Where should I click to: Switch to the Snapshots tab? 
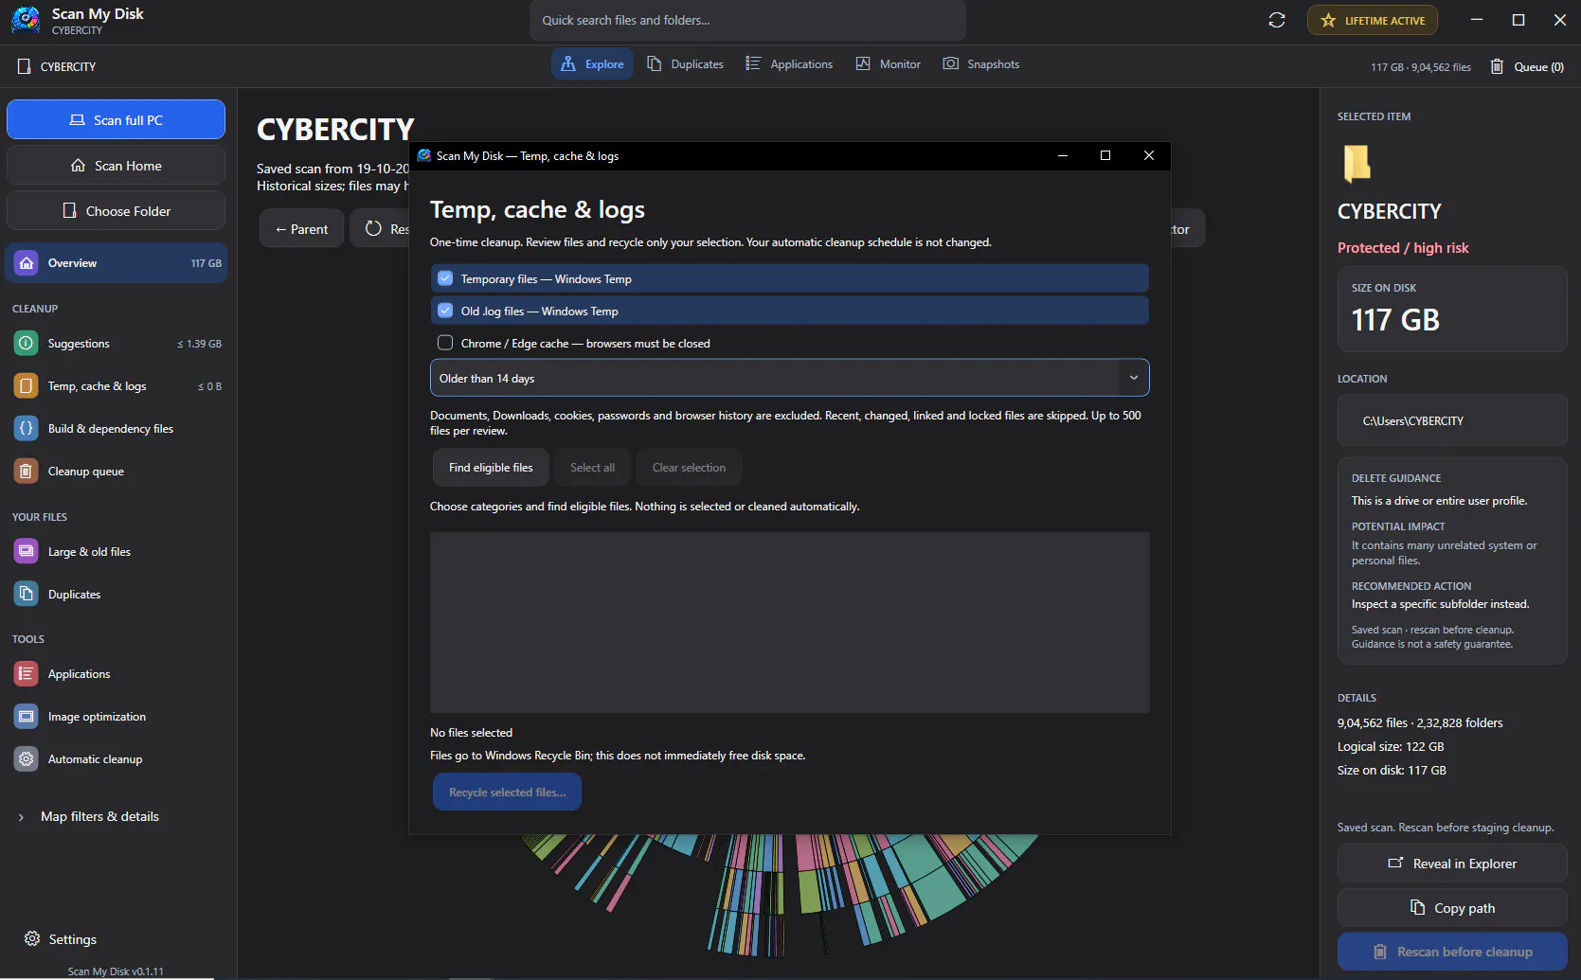click(x=981, y=64)
